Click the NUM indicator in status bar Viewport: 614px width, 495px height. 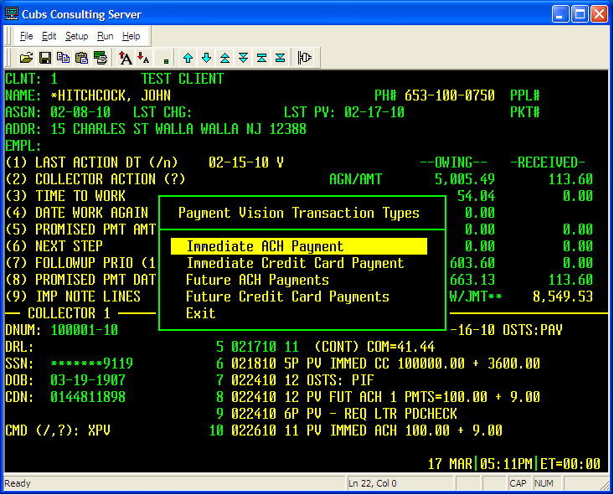544,483
